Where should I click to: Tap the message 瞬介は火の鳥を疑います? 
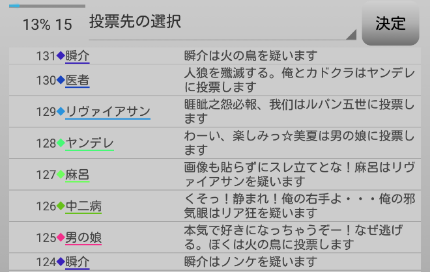click(251, 56)
